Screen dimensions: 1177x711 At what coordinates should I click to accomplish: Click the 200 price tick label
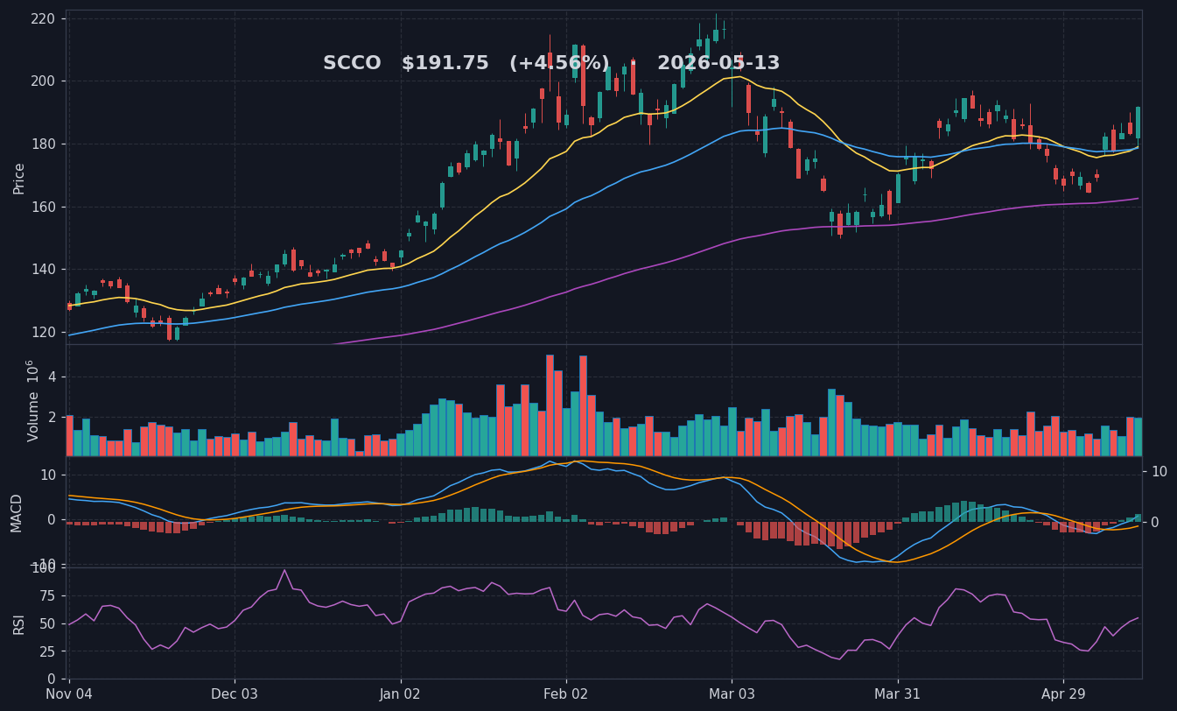coord(42,81)
